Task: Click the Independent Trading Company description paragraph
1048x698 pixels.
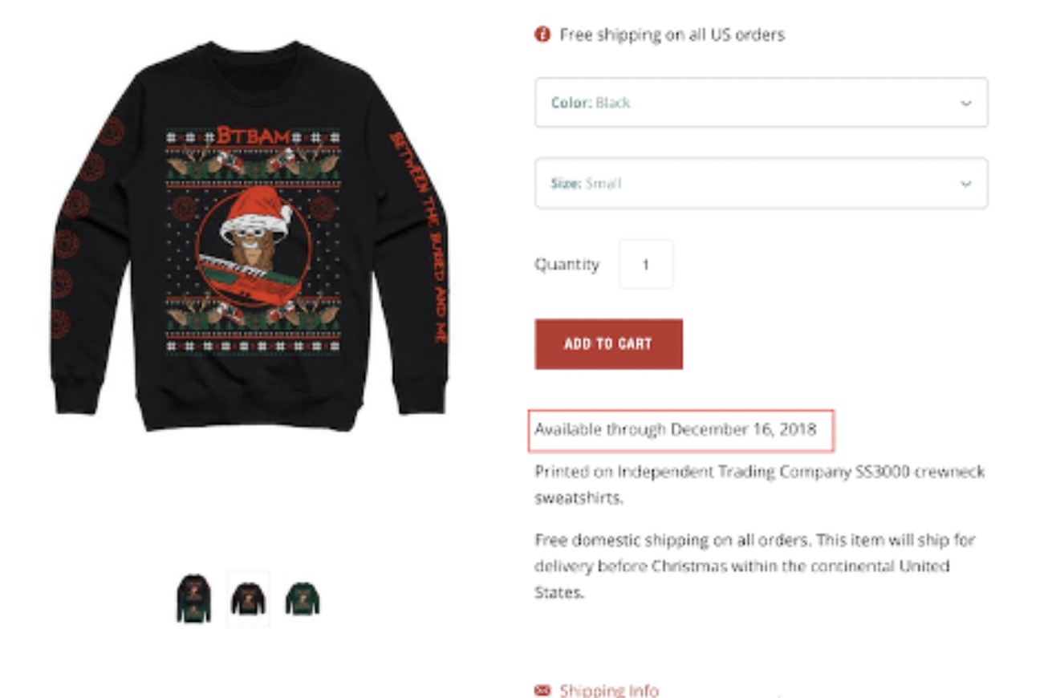Action: 759,485
